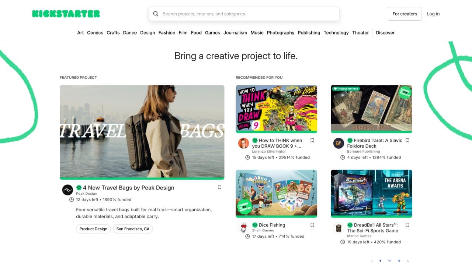This screenshot has height=262, width=472.
Task: Browse the Games category
Action: point(213,33)
